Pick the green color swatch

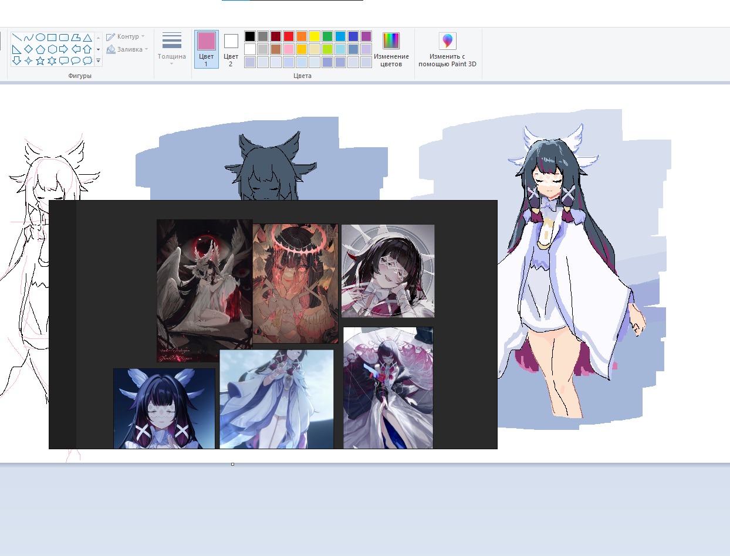tap(327, 36)
